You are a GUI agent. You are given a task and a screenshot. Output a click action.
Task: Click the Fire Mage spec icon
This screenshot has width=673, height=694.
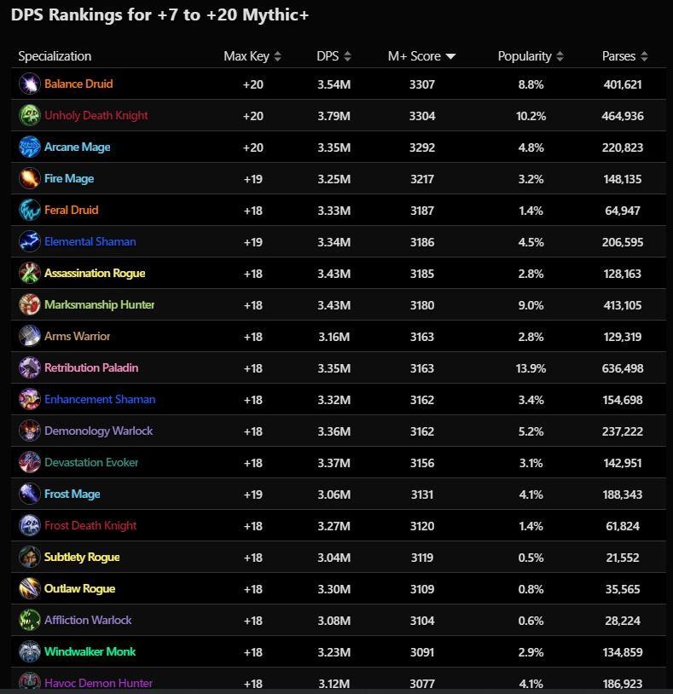[x=29, y=178]
